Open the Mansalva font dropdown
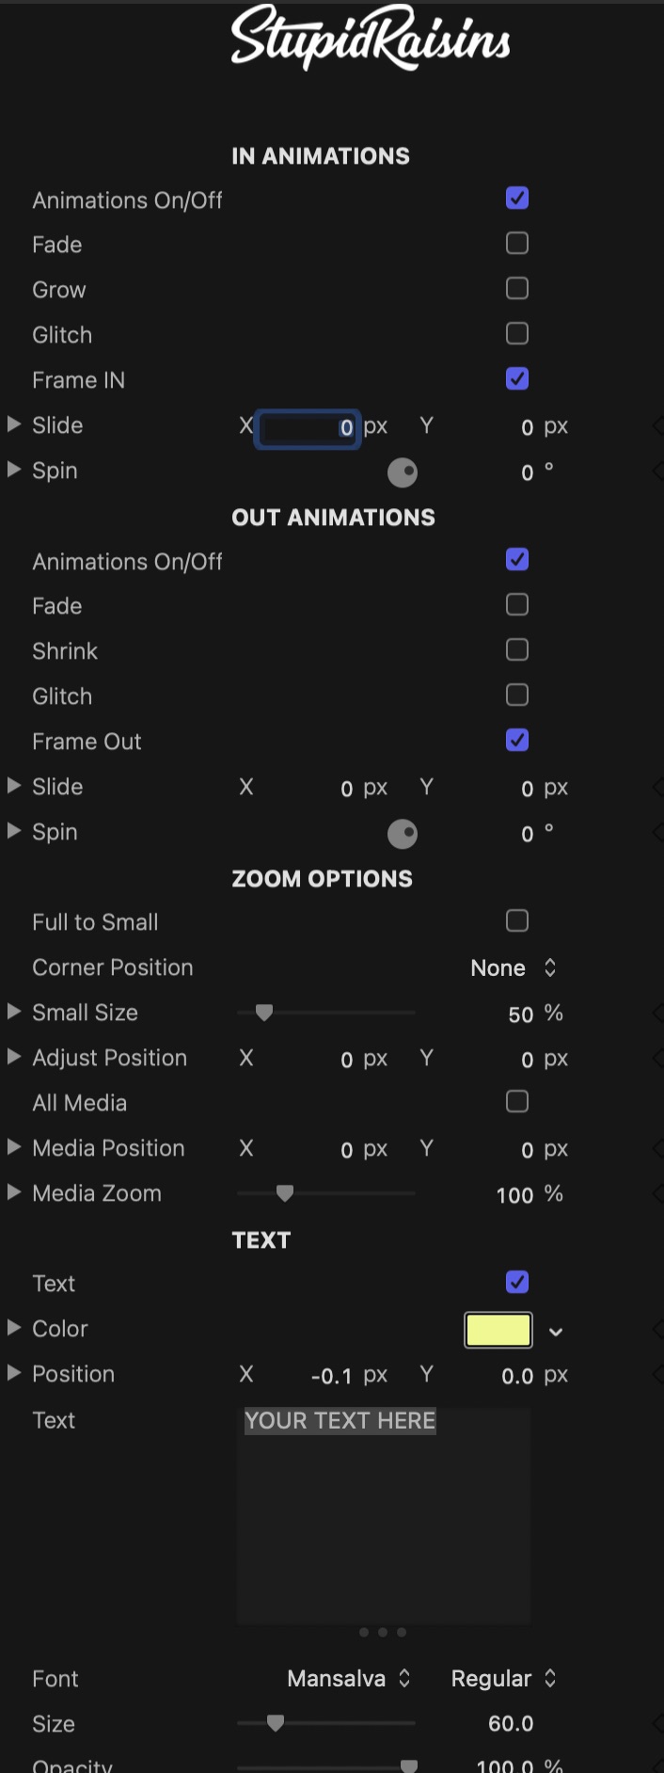This screenshot has height=1773, width=664. (349, 1678)
